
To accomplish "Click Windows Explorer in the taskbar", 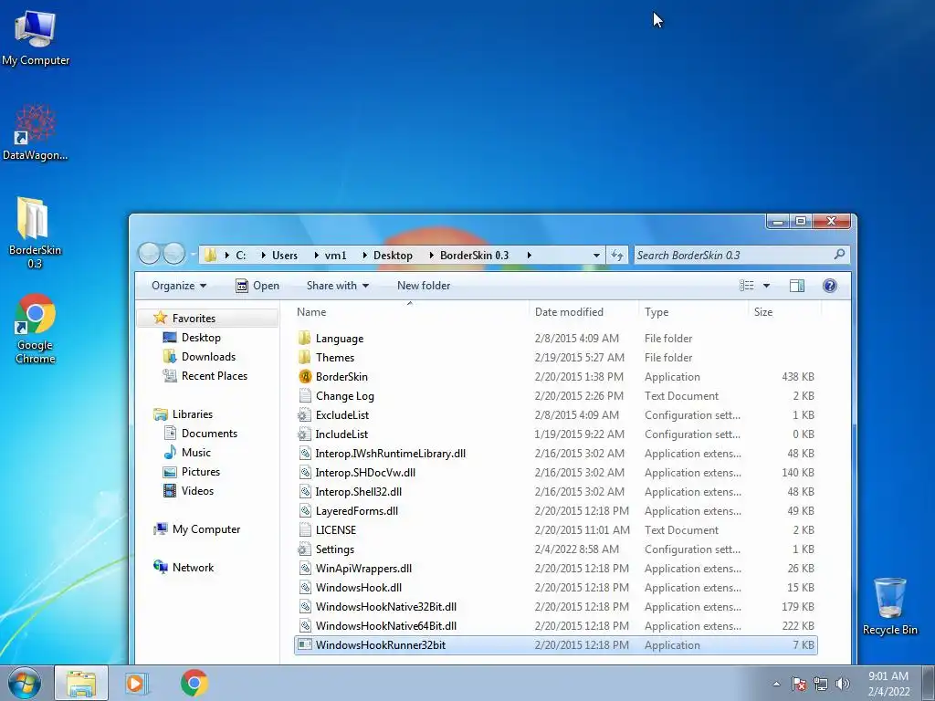I will [x=81, y=683].
